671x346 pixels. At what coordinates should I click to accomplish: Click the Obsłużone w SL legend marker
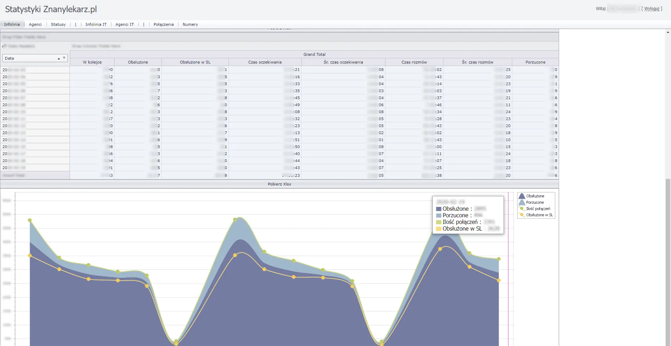tap(522, 215)
